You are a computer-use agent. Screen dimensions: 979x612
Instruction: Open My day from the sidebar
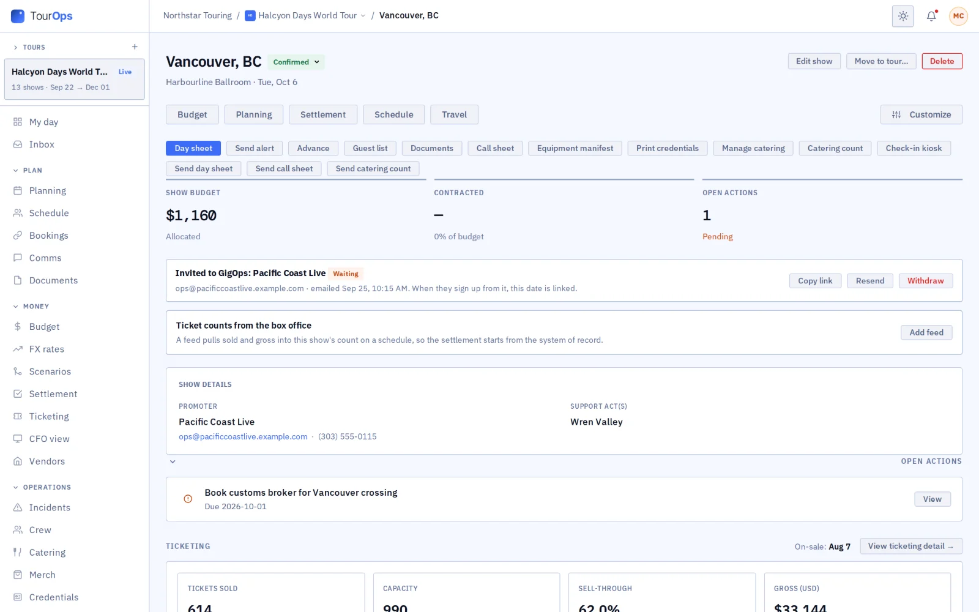74,122
